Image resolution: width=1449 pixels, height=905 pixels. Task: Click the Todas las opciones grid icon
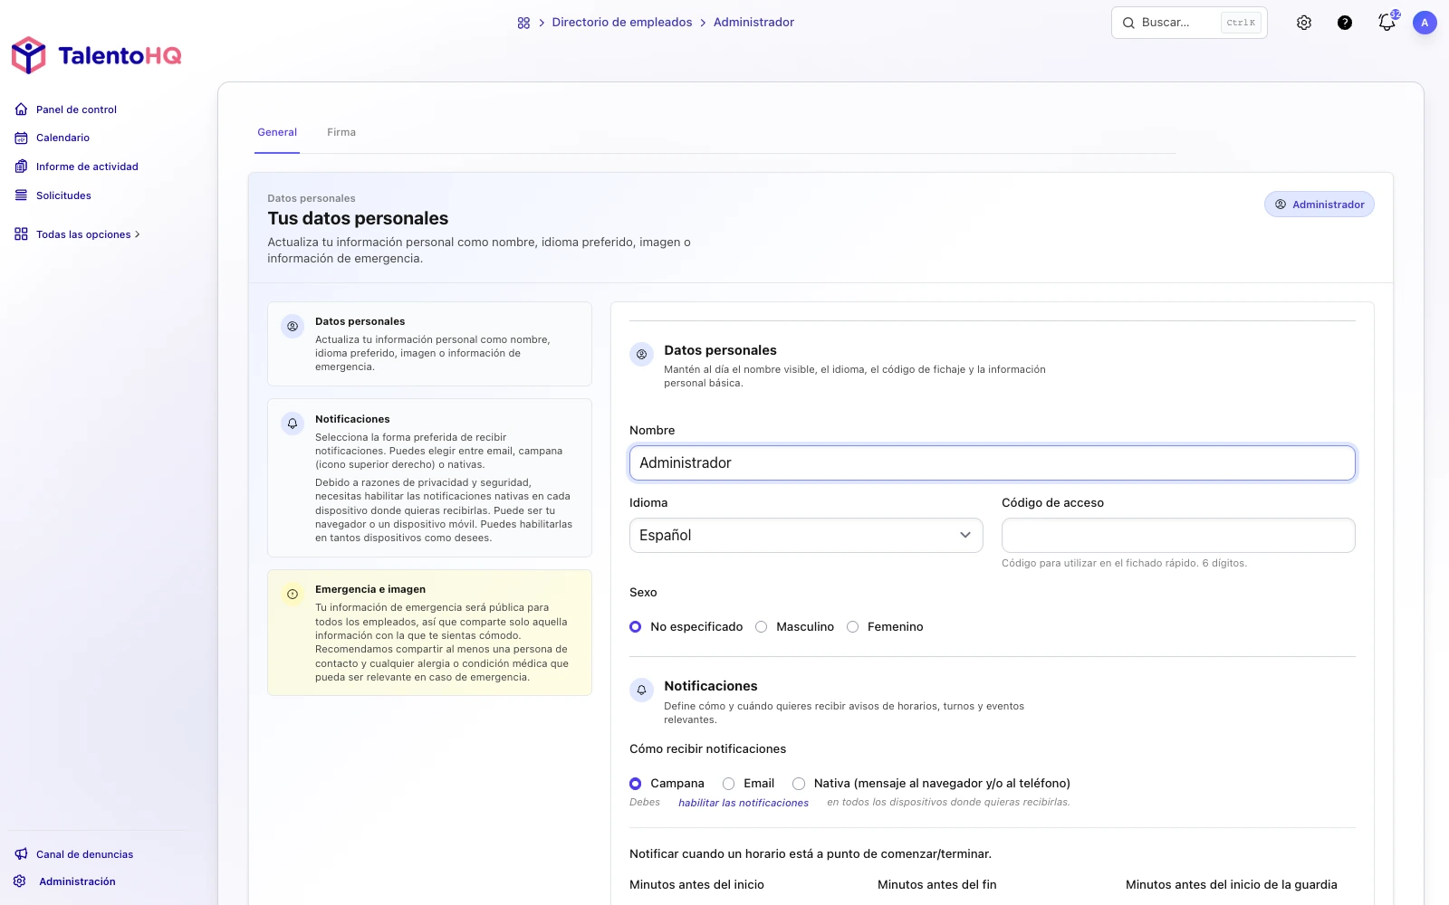tap(21, 234)
